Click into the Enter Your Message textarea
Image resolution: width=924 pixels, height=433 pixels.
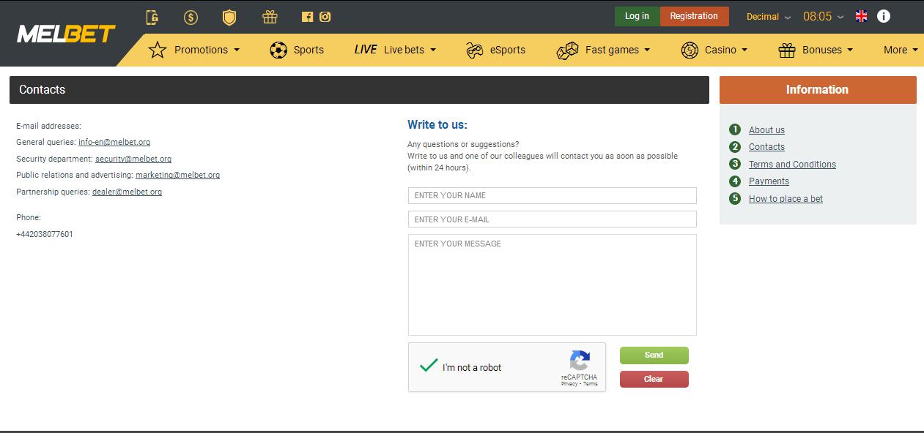point(552,285)
